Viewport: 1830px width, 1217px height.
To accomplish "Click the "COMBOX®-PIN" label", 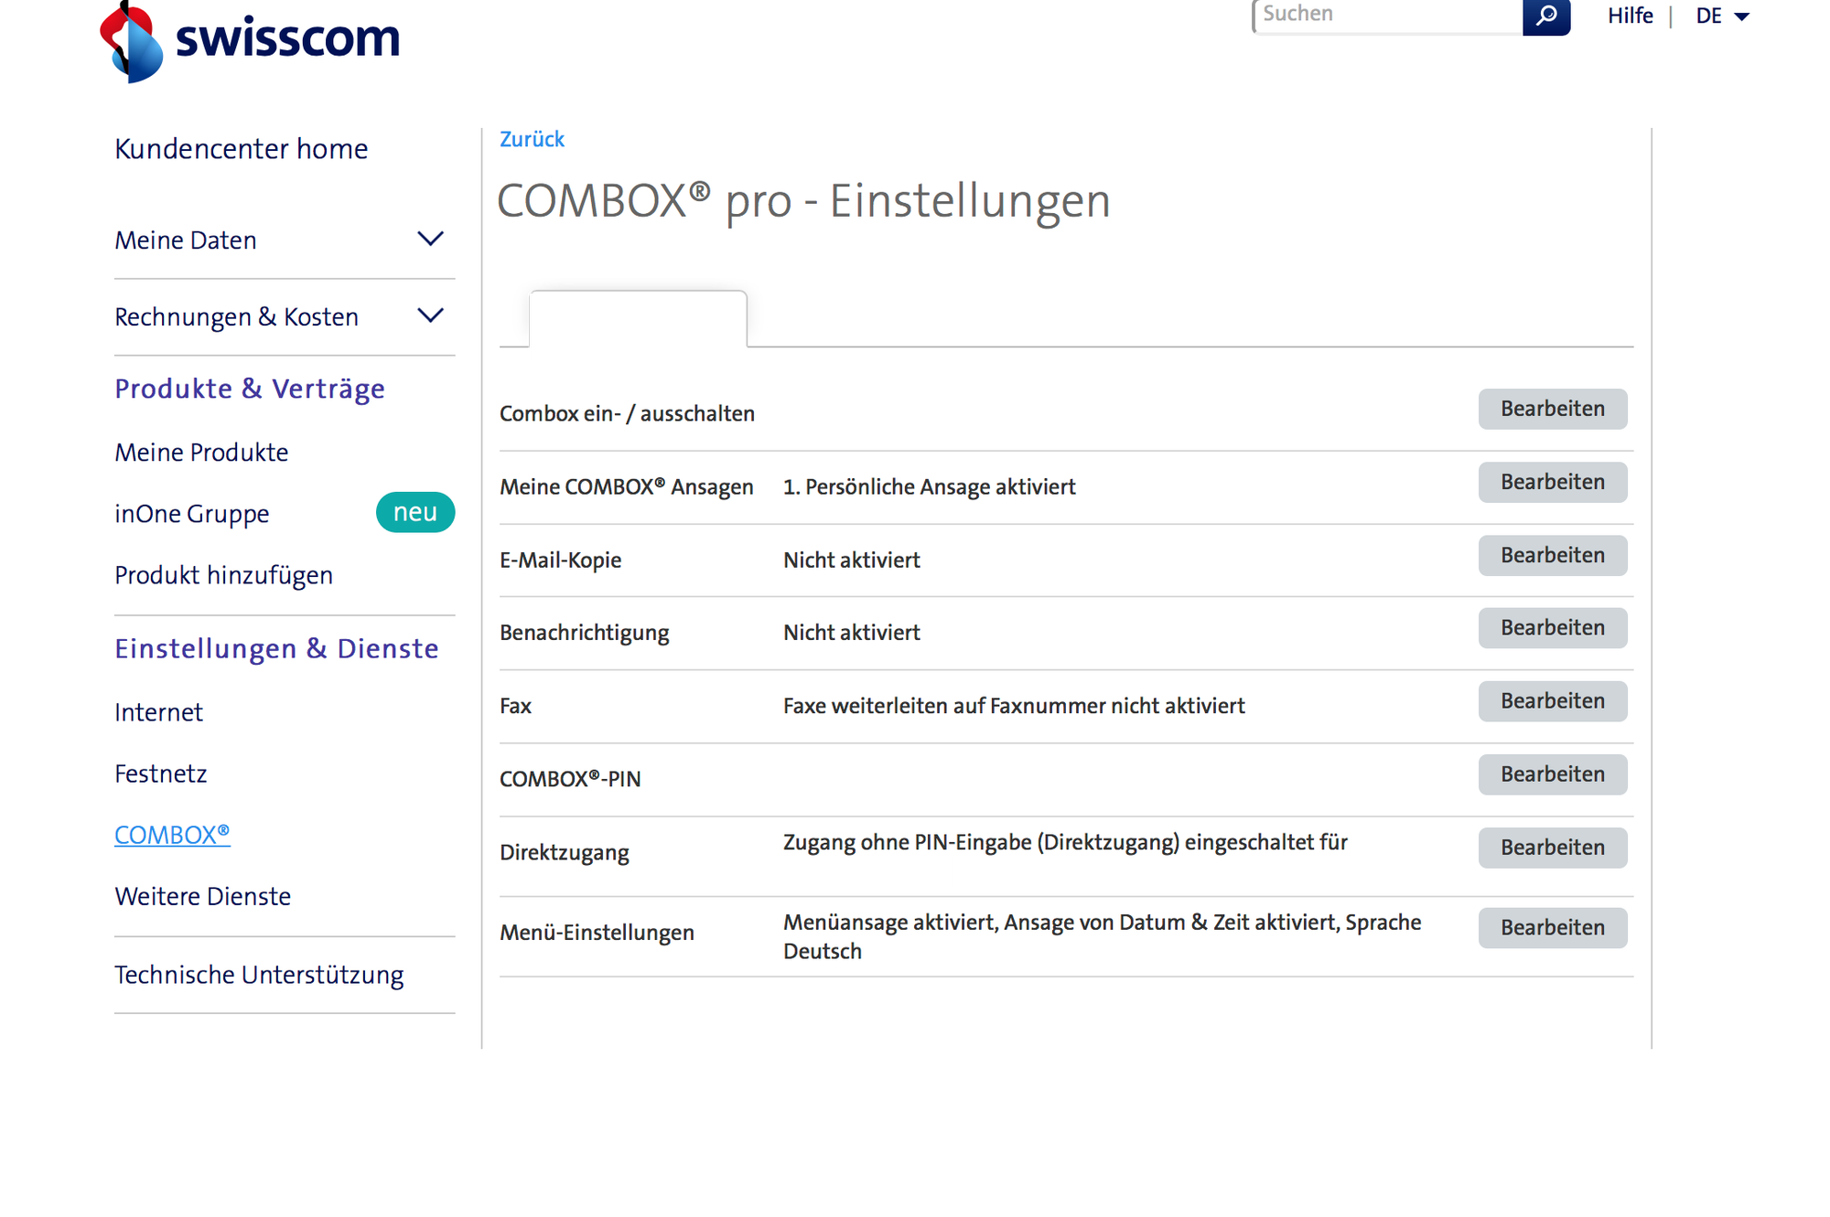I will pyautogui.click(x=570, y=779).
